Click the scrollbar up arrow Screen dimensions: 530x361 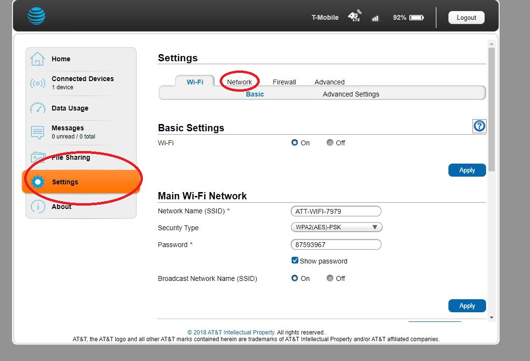point(491,44)
